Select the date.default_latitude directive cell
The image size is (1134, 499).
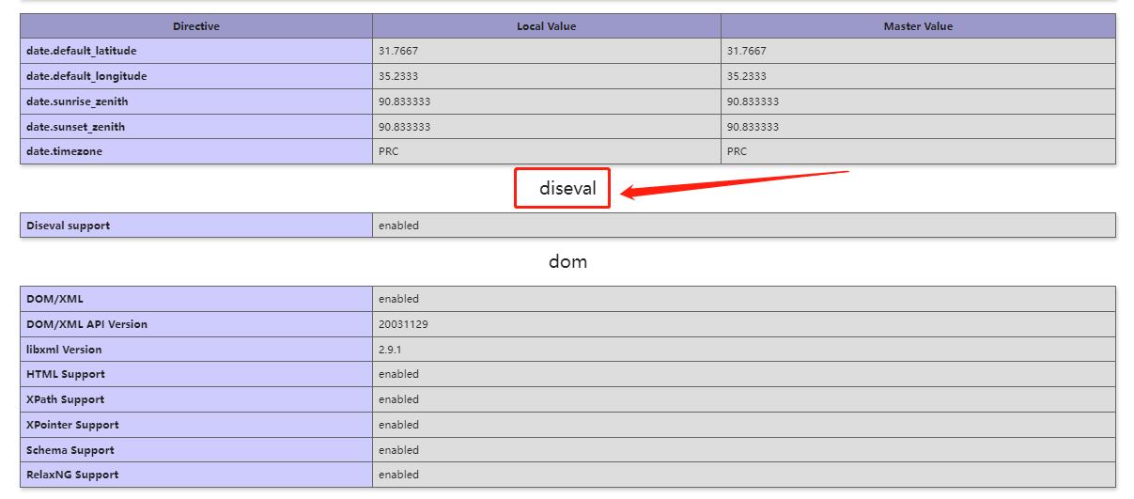82,51
